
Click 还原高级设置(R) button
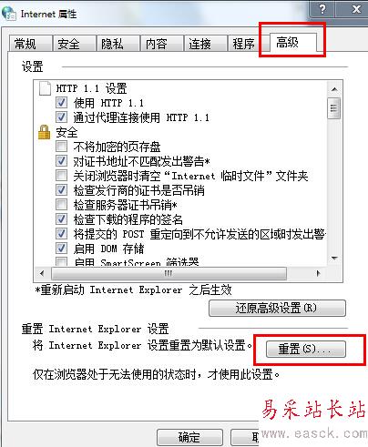pyautogui.click(x=277, y=309)
